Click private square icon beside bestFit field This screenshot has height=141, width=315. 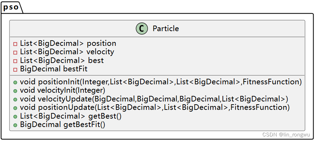pyautogui.click(x=15, y=70)
